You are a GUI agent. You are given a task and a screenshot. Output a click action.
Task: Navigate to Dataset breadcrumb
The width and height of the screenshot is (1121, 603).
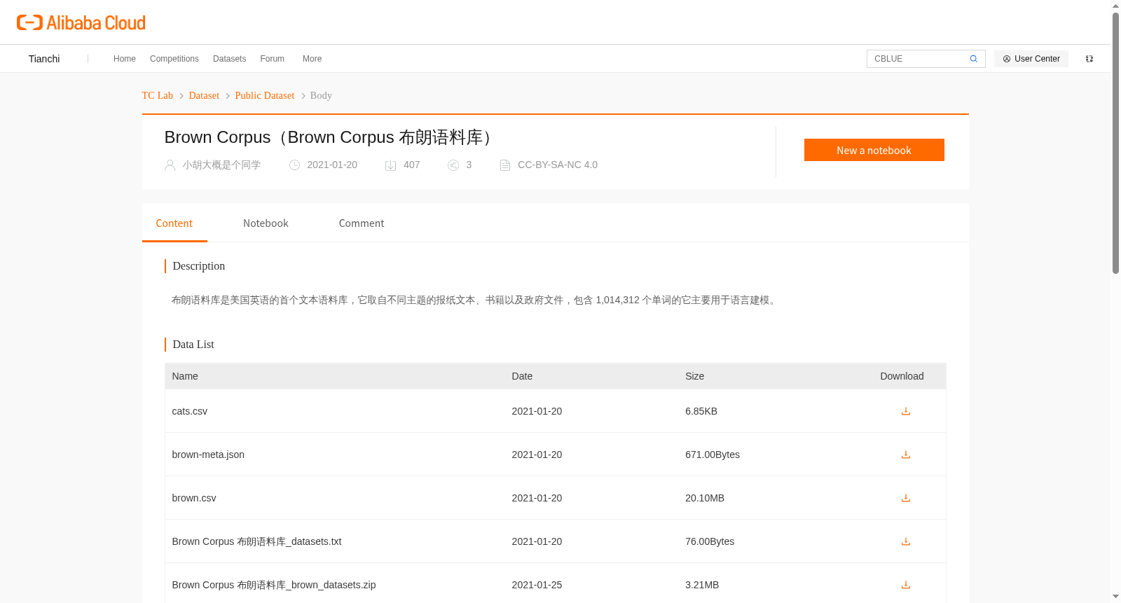[204, 95]
